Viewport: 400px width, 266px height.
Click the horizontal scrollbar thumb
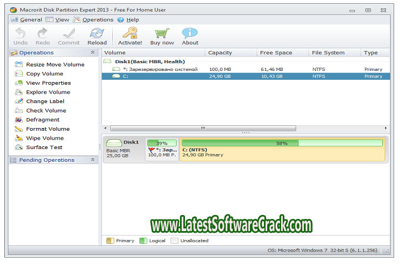(x=203, y=128)
